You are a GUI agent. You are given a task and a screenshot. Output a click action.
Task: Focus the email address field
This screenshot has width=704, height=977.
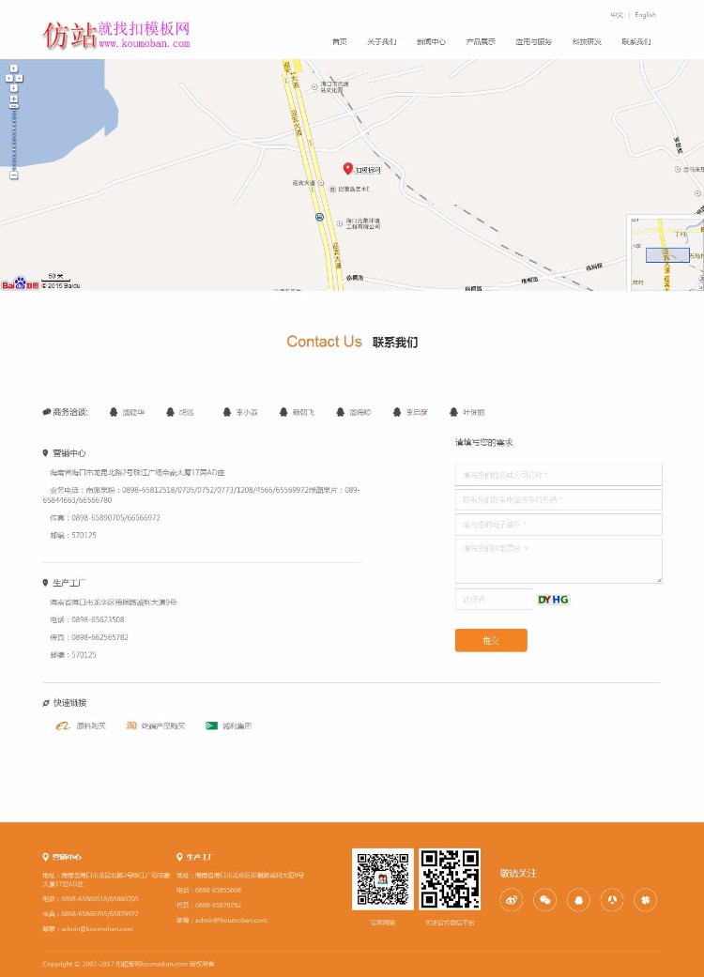tap(559, 525)
